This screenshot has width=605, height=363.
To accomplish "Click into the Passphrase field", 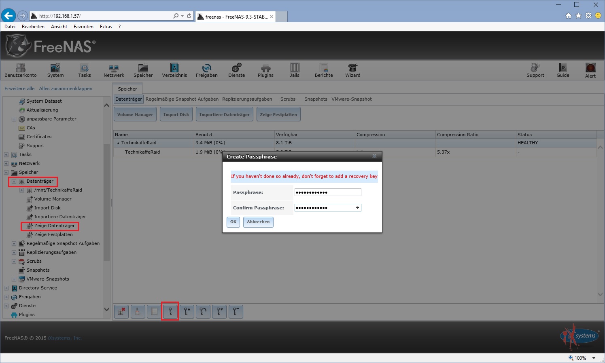I will [x=327, y=192].
